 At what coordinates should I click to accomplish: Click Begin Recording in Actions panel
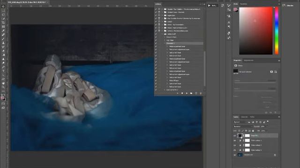coord(182,93)
